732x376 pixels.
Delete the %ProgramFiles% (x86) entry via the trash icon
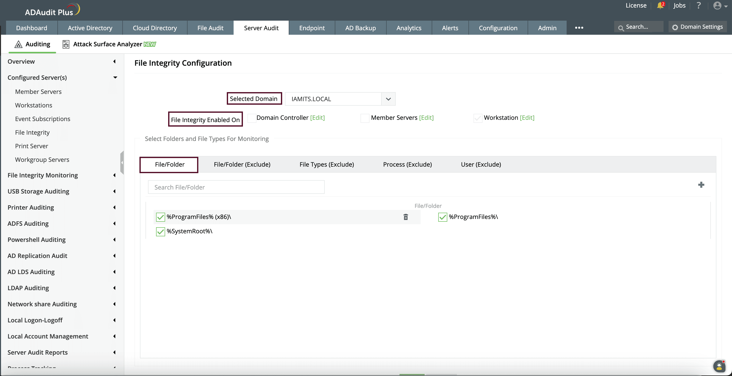point(406,217)
